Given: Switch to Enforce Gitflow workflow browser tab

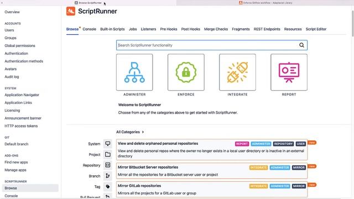Looking at the screenshot, I should click(265, 3).
